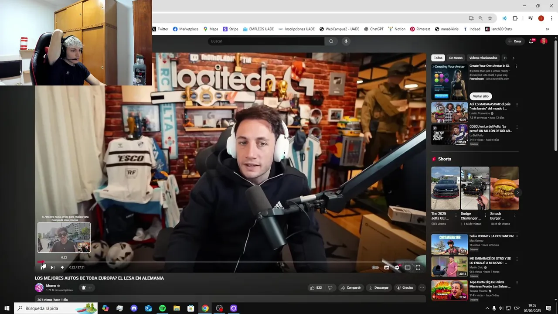Image resolution: width=558 pixels, height=314 pixels.
Task: Open Momo channel name link
Action: click(51, 286)
